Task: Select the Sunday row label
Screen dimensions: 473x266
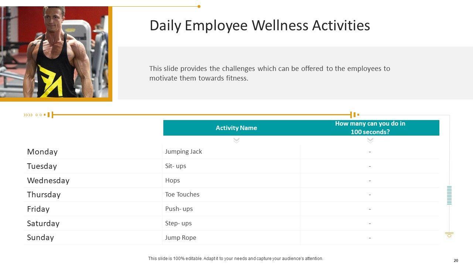Action: click(40, 238)
